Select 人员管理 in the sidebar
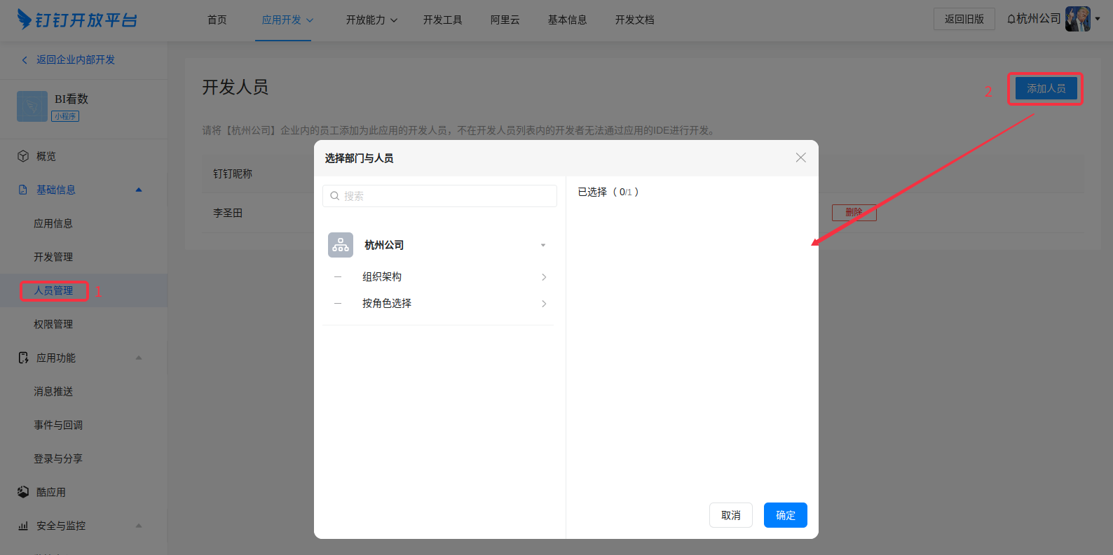 (x=54, y=290)
